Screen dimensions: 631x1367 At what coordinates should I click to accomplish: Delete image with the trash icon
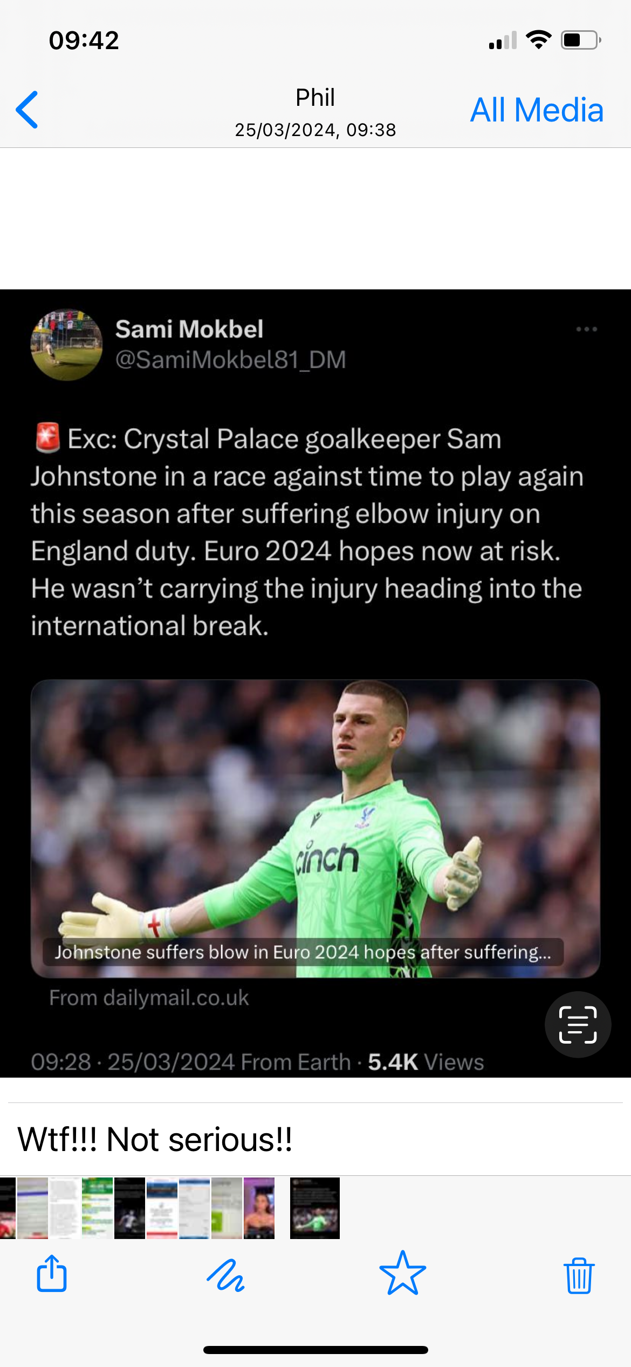coord(579,1275)
